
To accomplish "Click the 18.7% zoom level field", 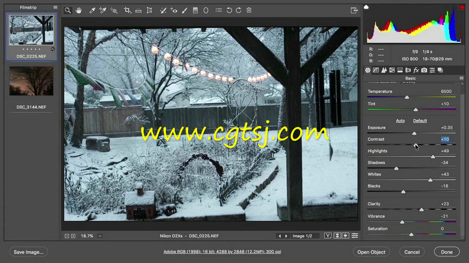I will point(87,236).
